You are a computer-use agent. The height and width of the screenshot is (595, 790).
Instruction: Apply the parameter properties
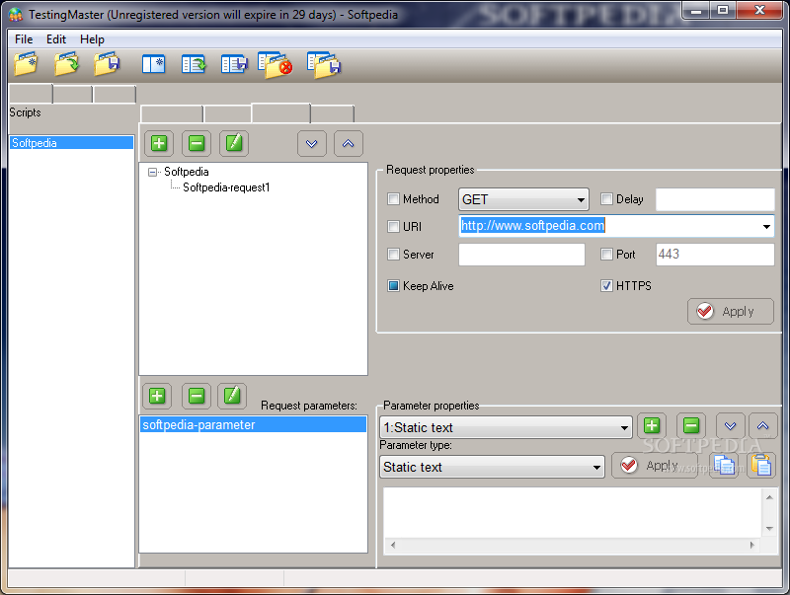654,465
